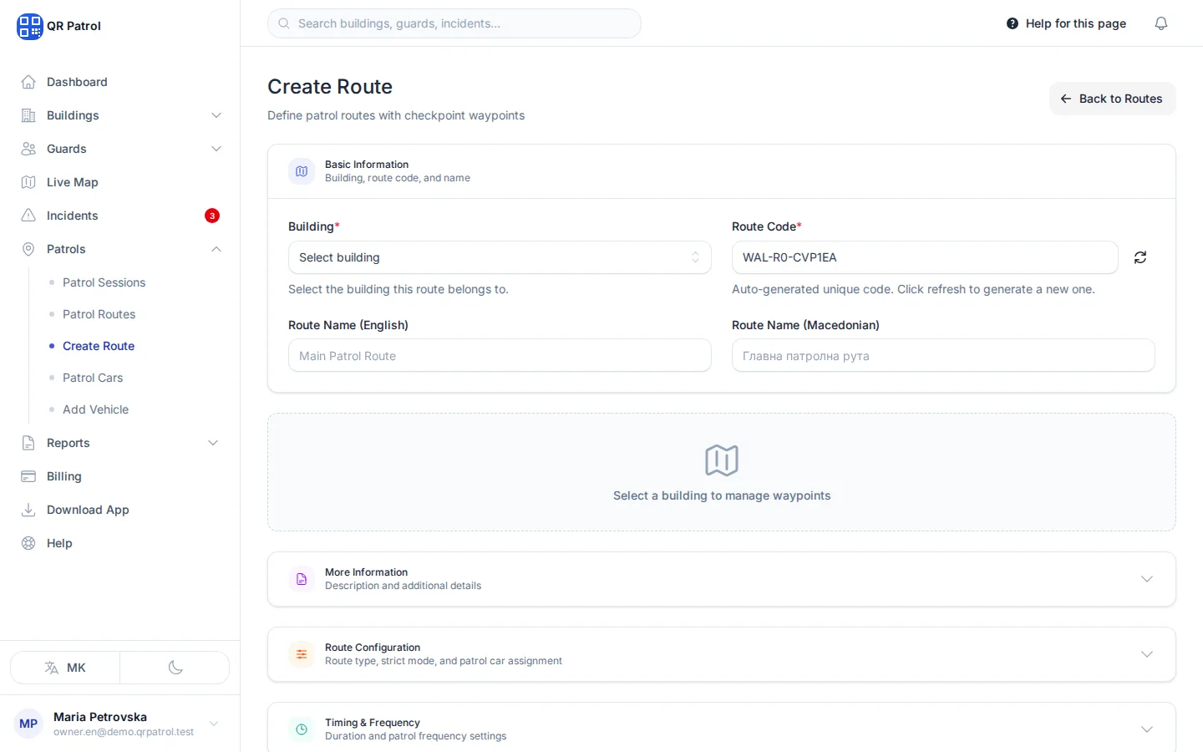This screenshot has width=1203, height=752.
Task: Open Patrol Sessions submenu item
Action: [x=104, y=282]
